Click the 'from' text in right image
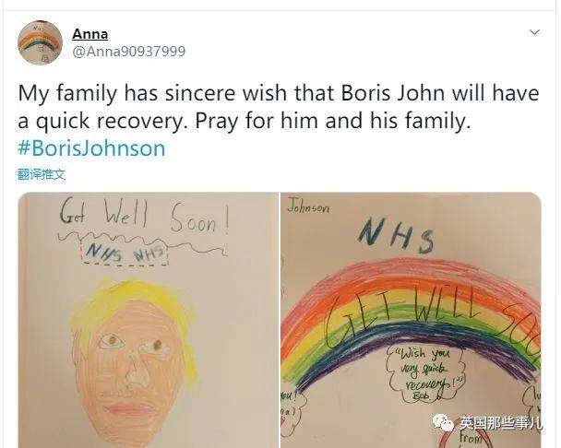561x448 pixels. point(471,437)
